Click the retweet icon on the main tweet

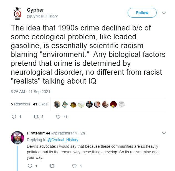point(36,117)
